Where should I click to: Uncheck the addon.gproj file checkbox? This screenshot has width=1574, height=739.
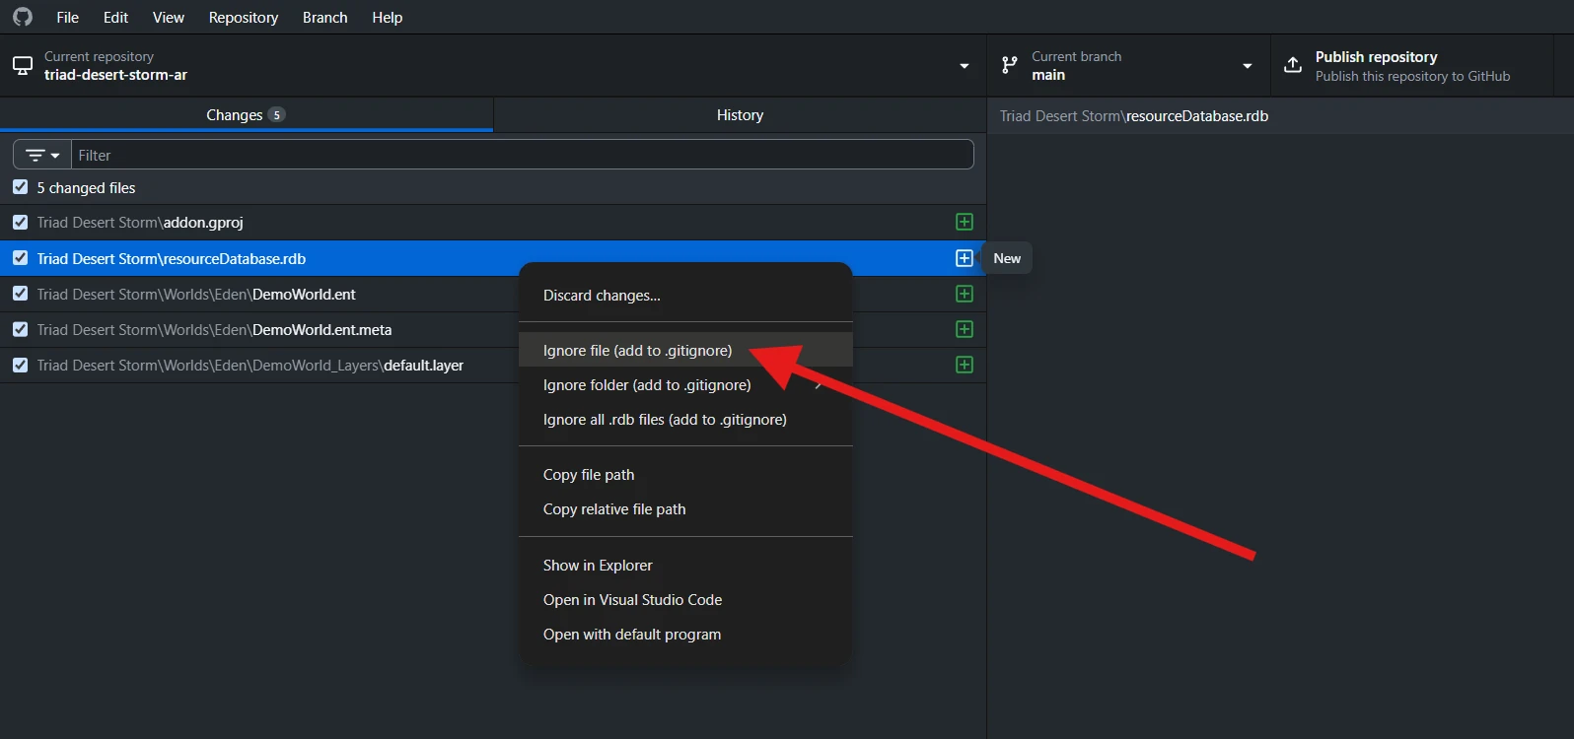(20, 223)
